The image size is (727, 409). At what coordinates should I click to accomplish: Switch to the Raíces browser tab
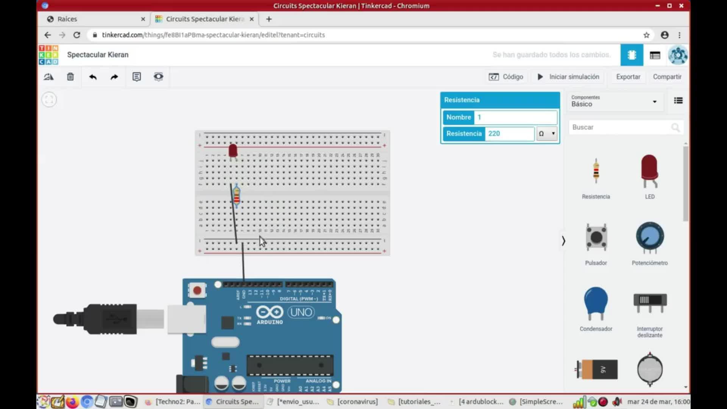67,19
